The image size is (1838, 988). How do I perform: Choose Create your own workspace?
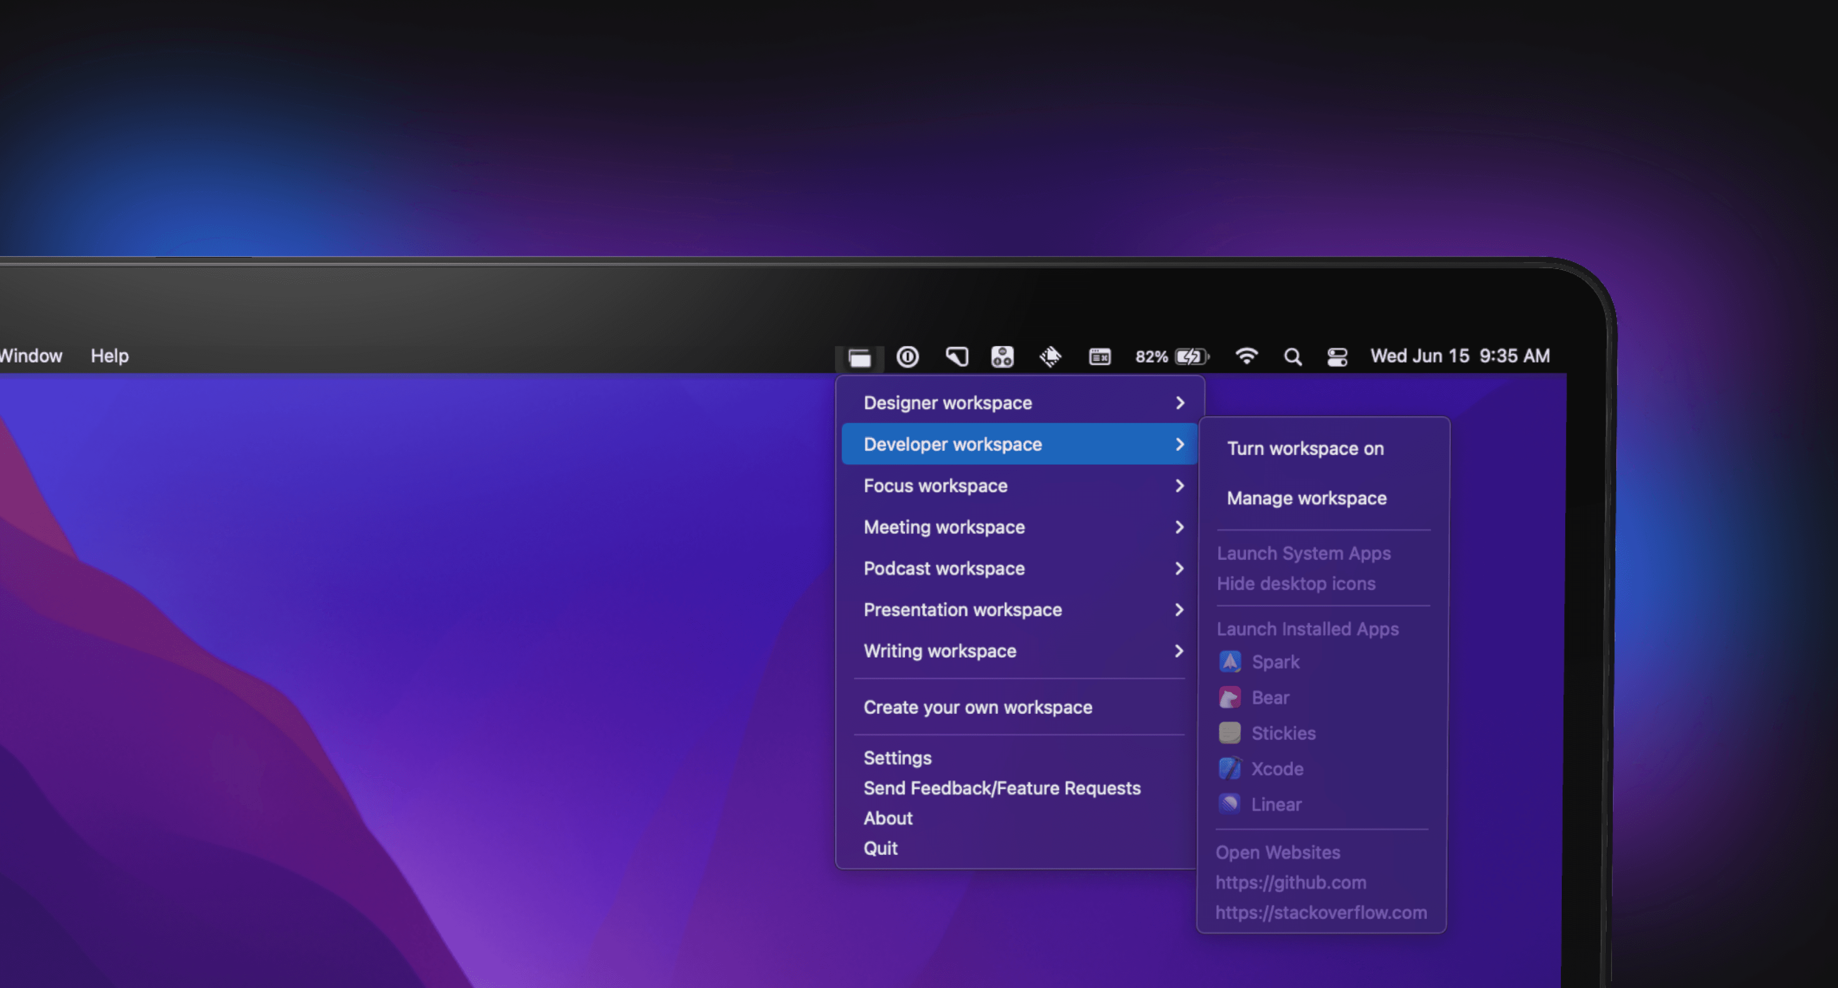tap(977, 707)
